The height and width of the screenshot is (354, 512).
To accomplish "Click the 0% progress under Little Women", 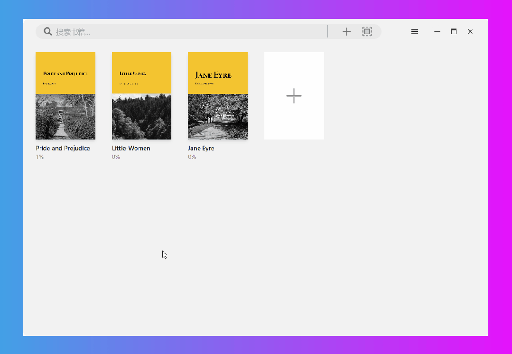I will tap(116, 157).
